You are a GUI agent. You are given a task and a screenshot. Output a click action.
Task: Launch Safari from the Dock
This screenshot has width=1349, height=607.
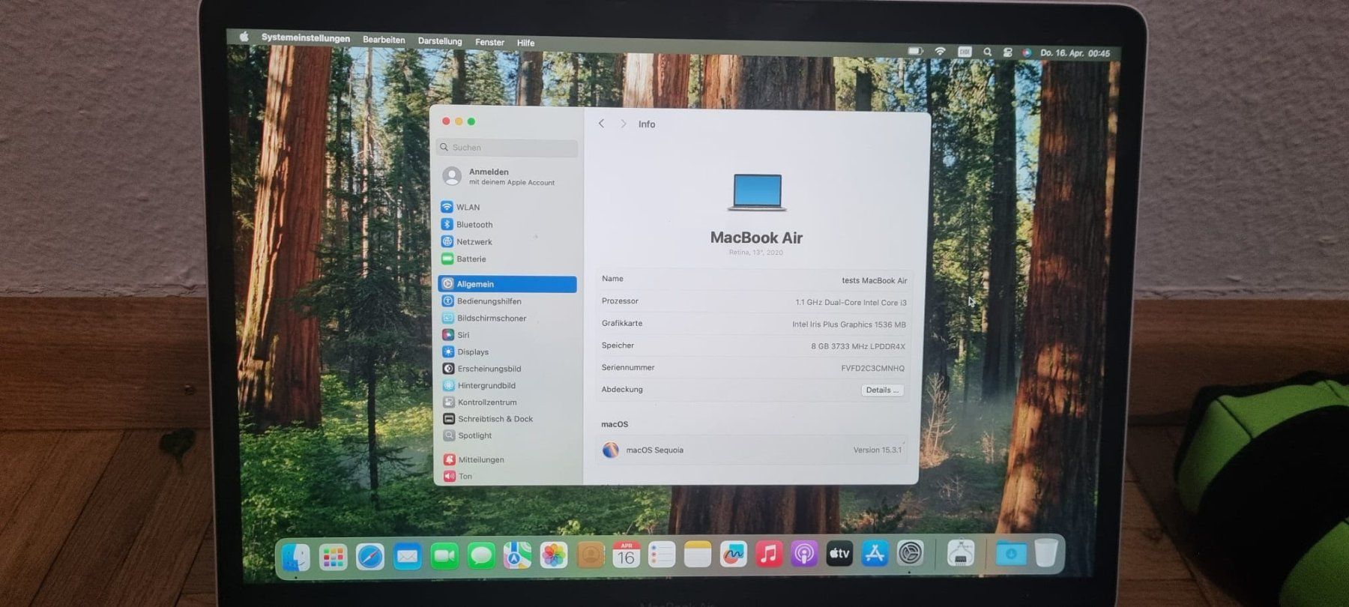tap(370, 557)
